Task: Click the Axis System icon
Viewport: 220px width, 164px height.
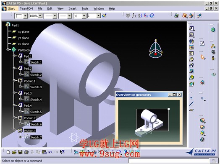Action: tap(134, 15)
